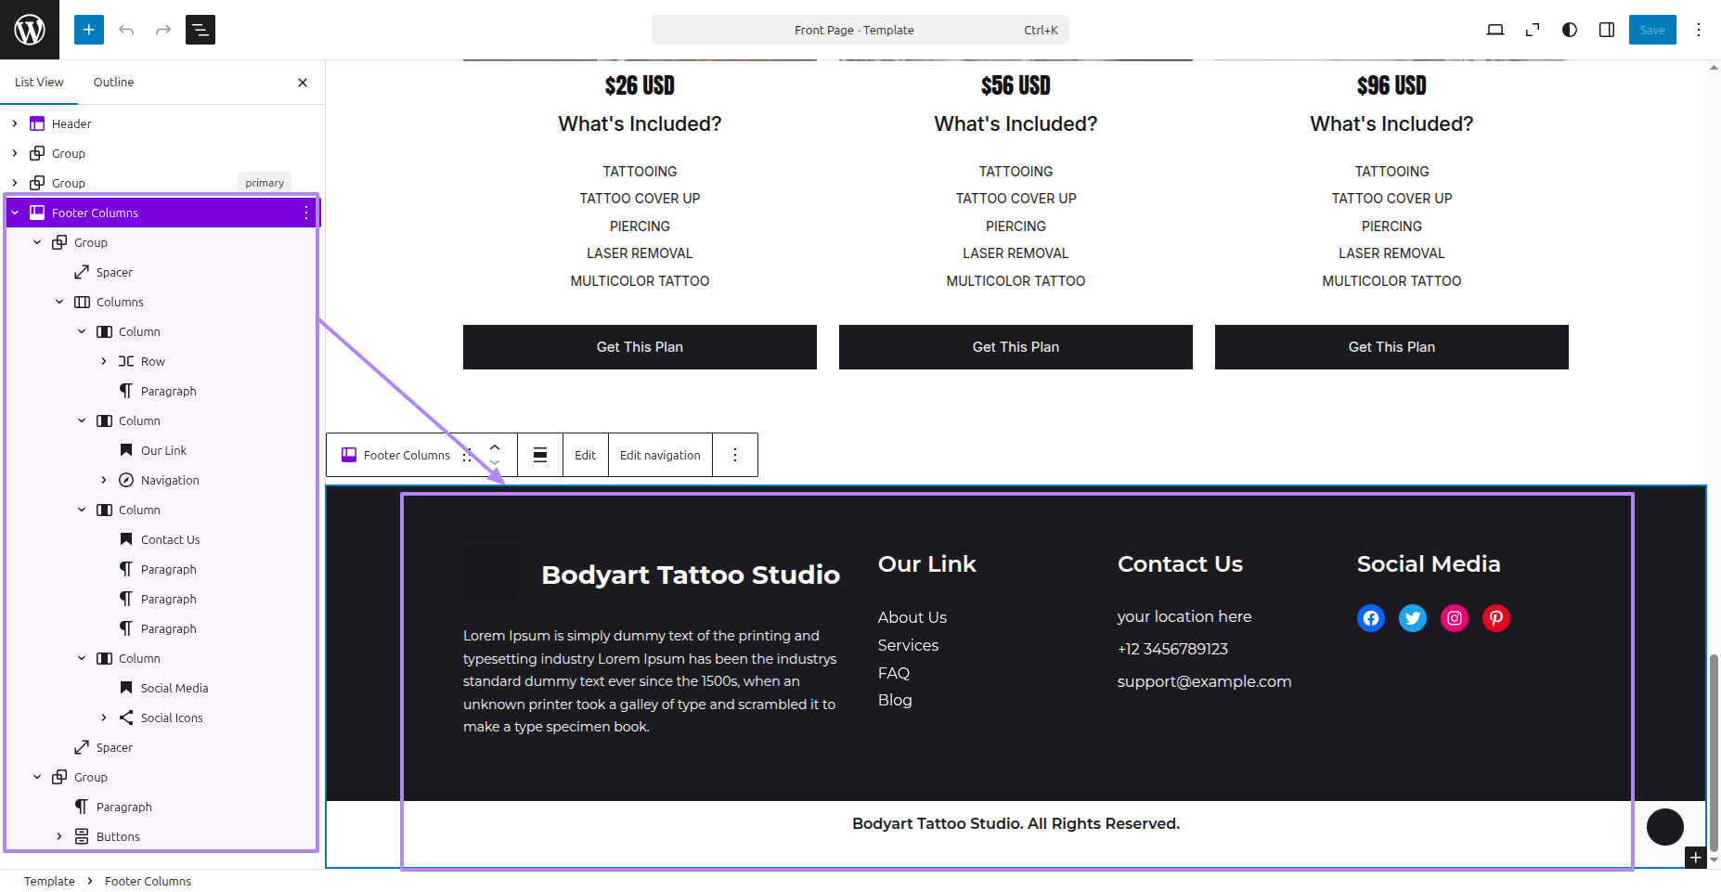This screenshot has height=892, width=1721.
Task: Change alignment in block toolbar
Action: [x=540, y=455]
